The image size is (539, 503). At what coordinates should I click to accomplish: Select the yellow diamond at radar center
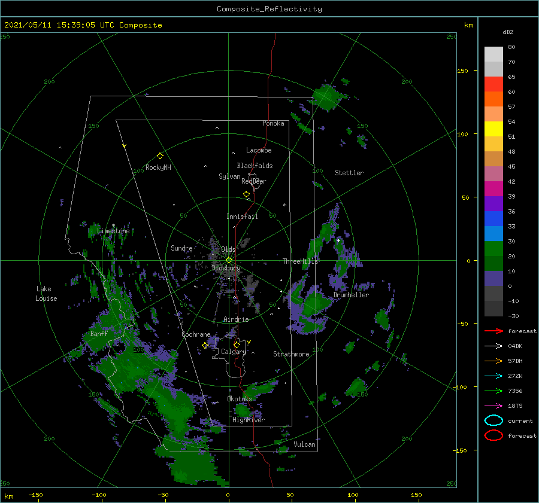click(229, 260)
